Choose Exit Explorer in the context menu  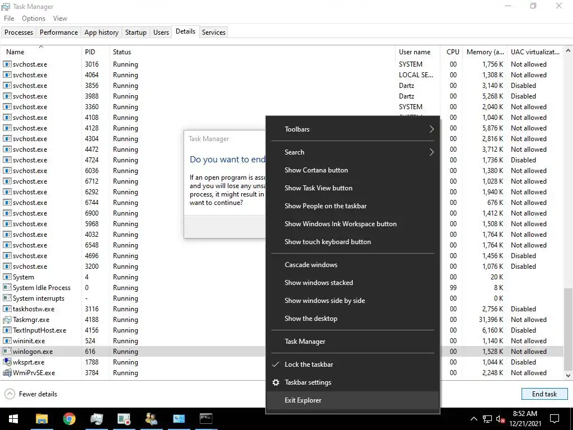click(x=353, y=400)
